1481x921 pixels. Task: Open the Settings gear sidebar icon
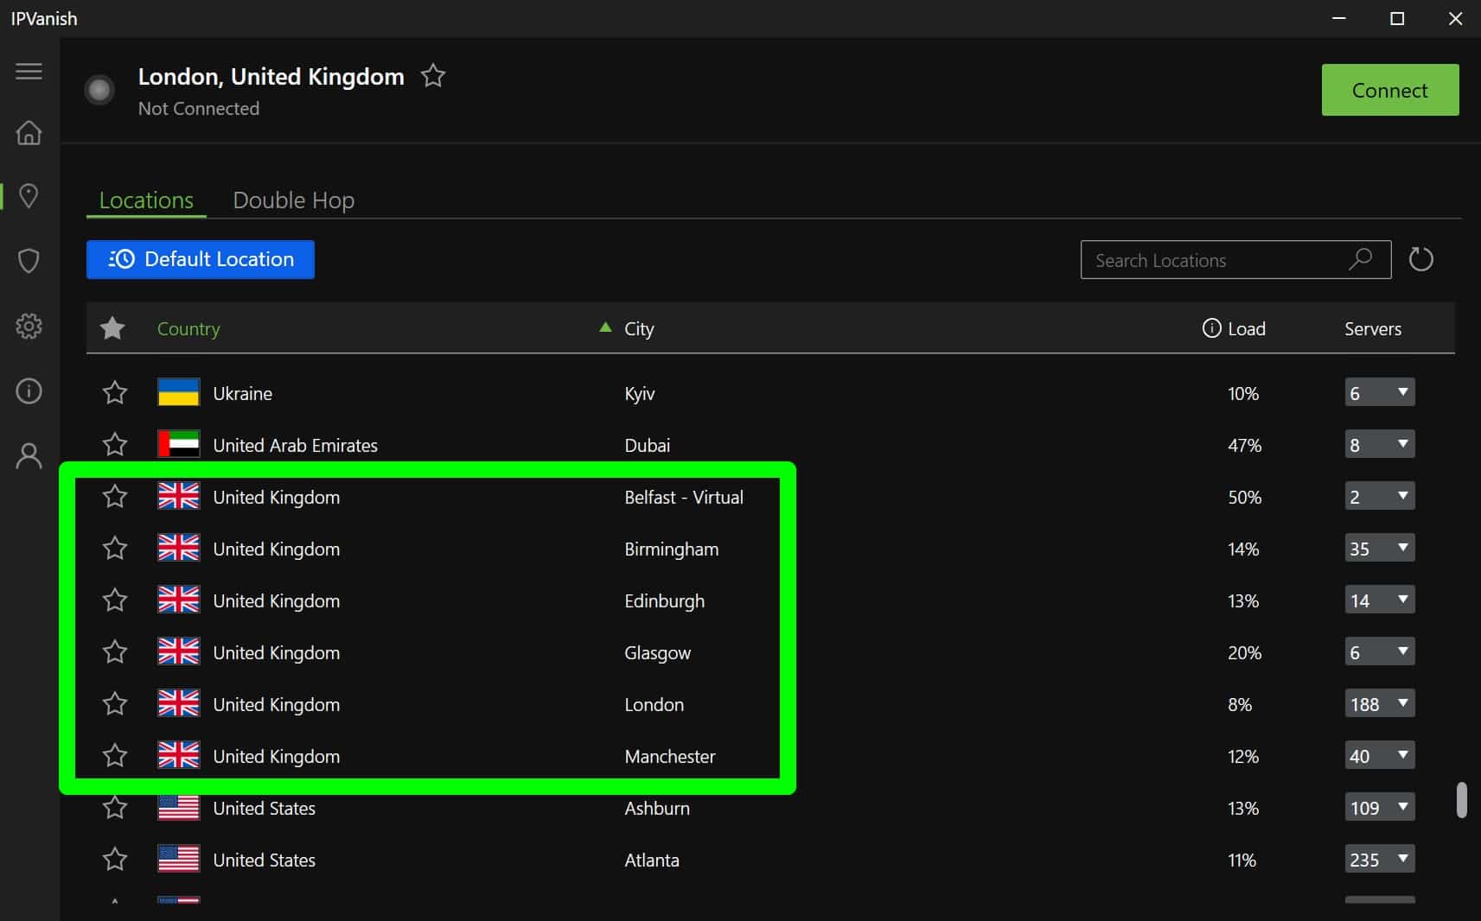tap(29, 326)
